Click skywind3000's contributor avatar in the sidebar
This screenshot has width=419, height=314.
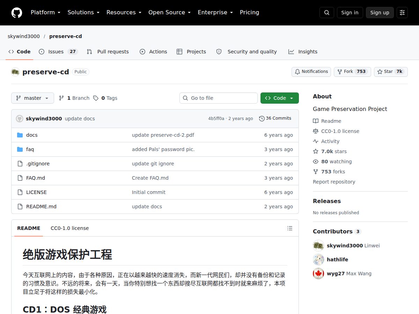[x=318, y=246]
